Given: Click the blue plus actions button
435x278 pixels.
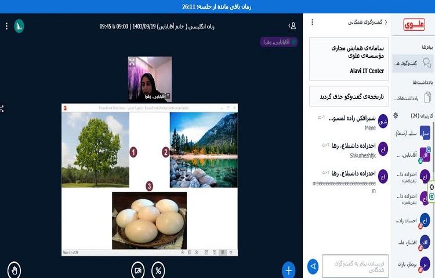Looking at the screenshot, I should tap(288, 270).
